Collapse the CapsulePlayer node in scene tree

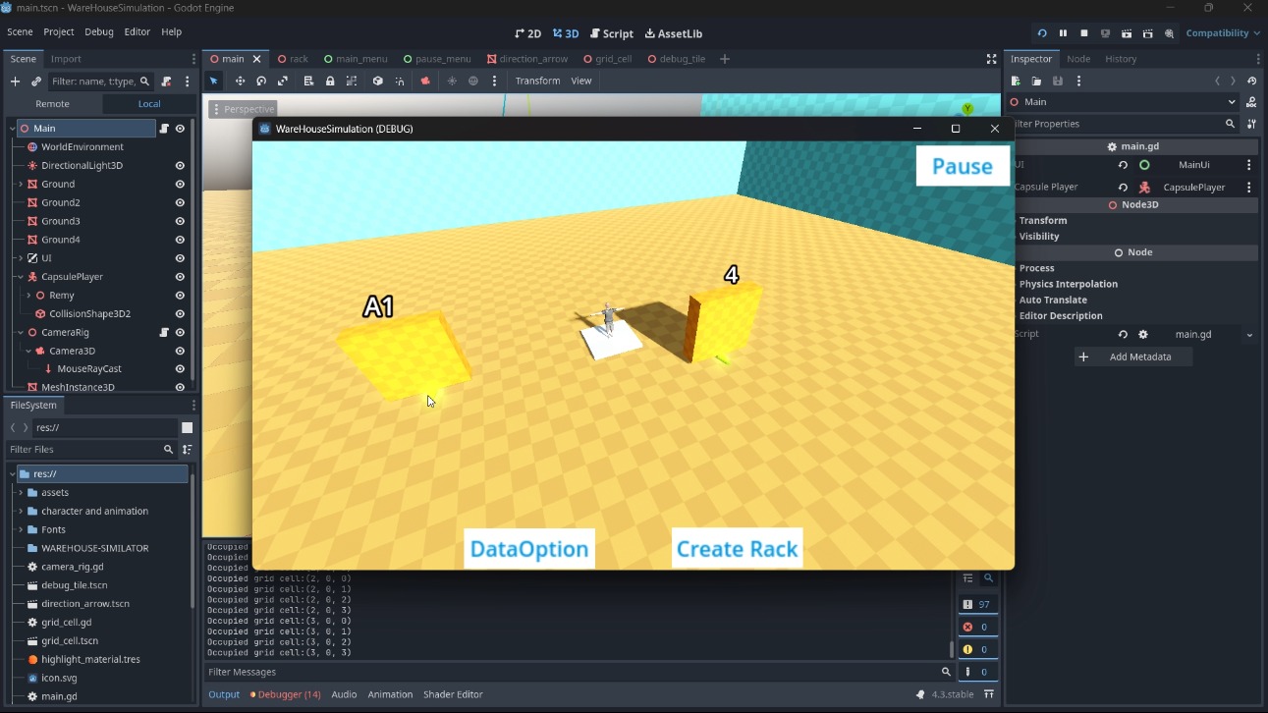20,277
